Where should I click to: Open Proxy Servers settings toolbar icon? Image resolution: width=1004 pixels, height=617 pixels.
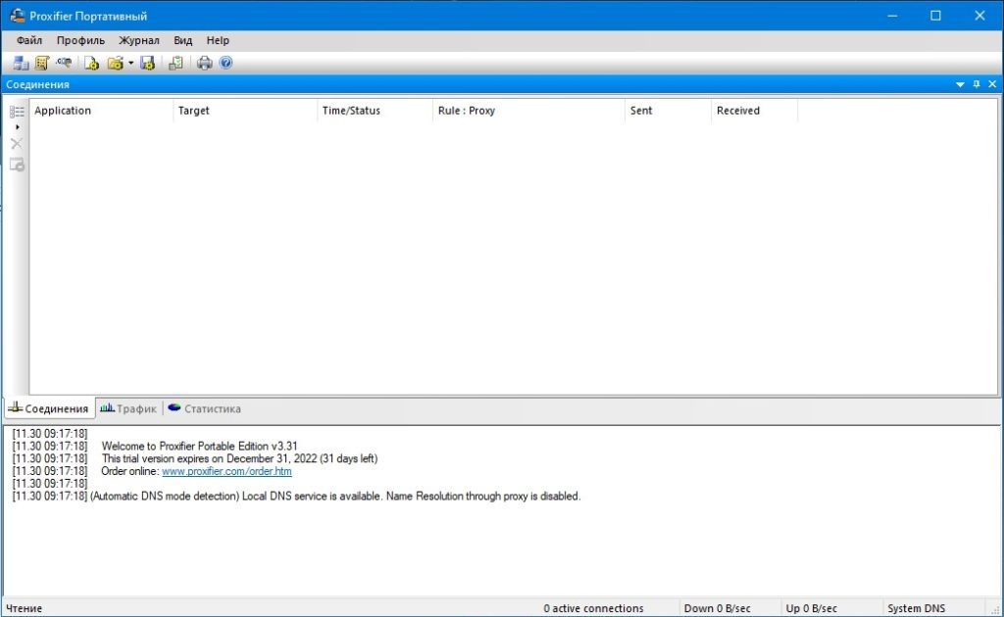pos(21,64)
